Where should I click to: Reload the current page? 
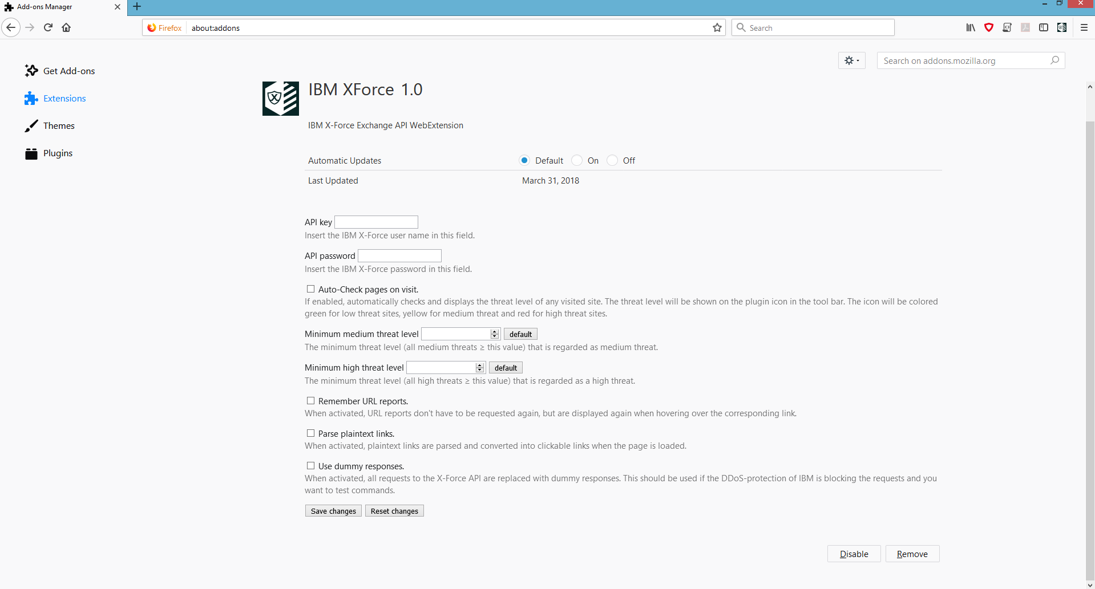[x=49, y=27]
